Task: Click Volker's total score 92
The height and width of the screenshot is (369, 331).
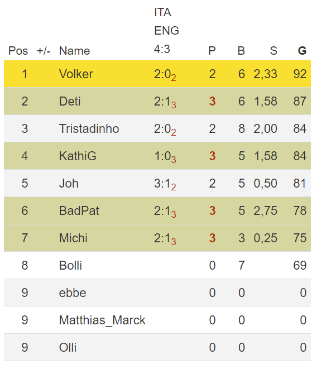Action: [300, 74]
